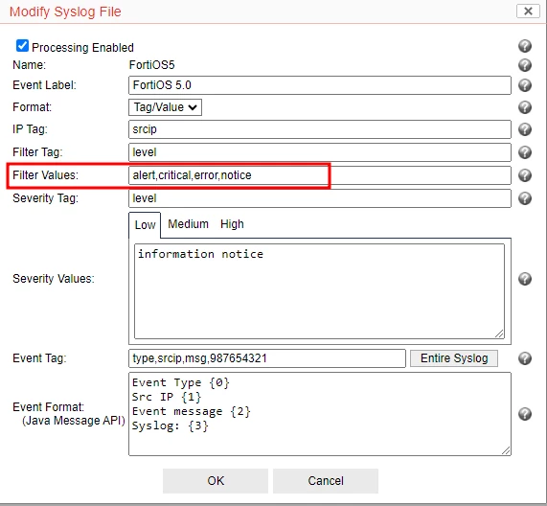
Task: Click the Severity Tag input field
Action: pos(320,198)
